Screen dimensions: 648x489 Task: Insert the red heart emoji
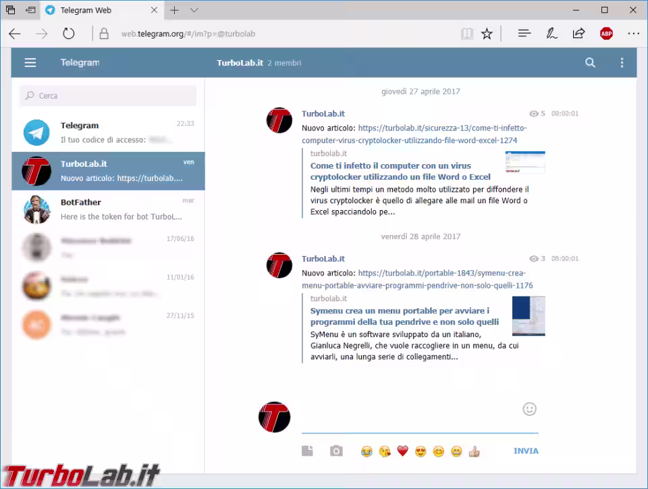402,451
